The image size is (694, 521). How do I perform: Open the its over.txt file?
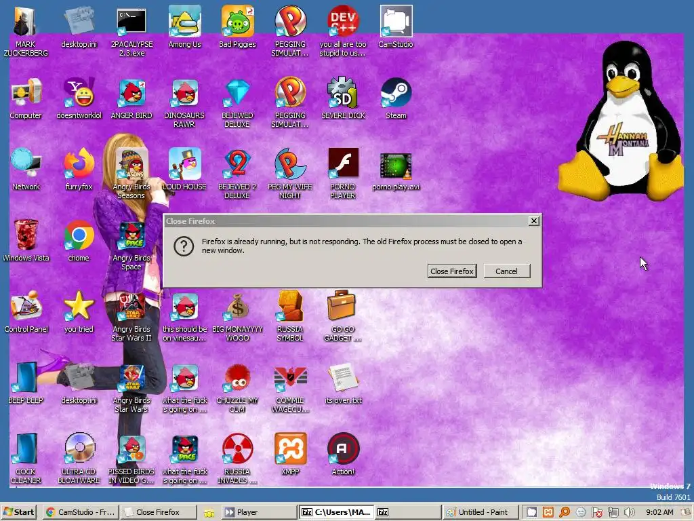(344, 383)
